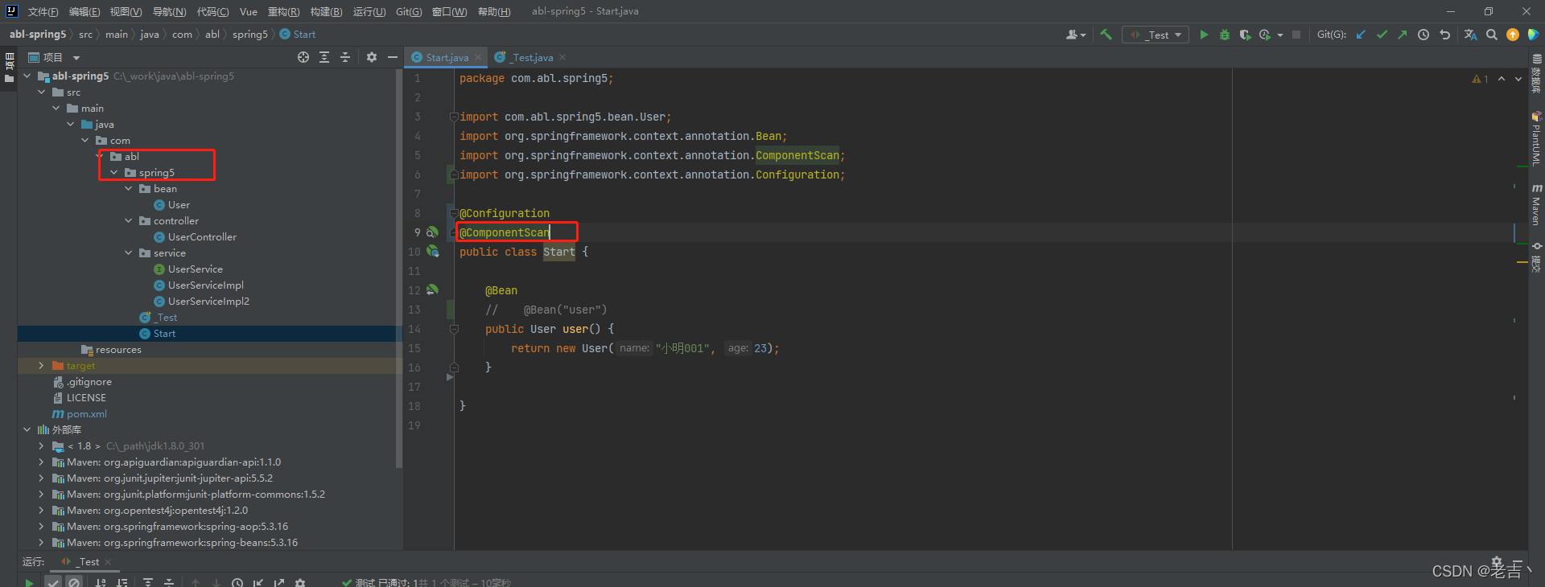Toggle PlantUML tool window on right stripe
Viewport: 1545px width, 587px height.
click(1536, 138)
